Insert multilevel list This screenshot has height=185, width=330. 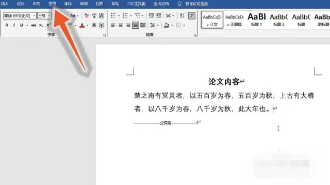click(x=138, y=15)
